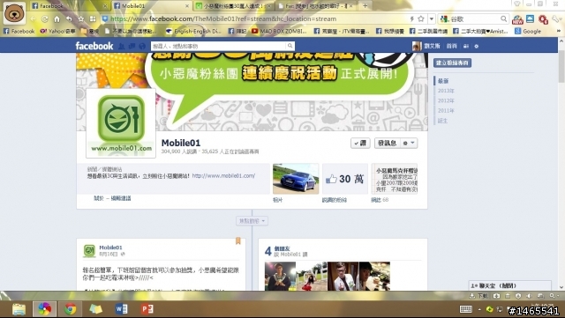The width and height of the screenshot is (565, 318).
Task: Open the chat room bar
Action: [509, 285]
